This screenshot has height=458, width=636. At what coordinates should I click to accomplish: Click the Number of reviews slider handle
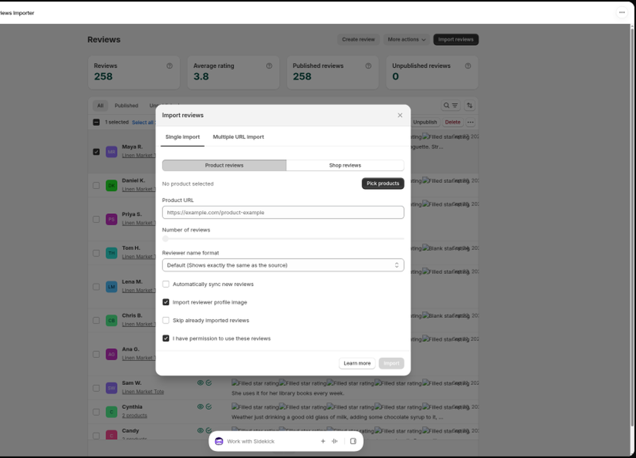pos(166,239)
